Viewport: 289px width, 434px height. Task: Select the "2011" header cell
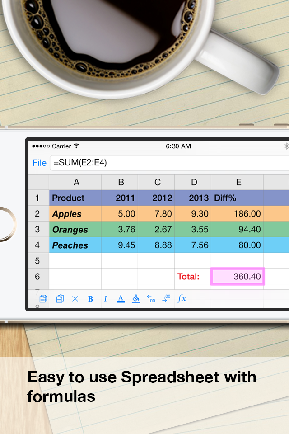pyautogui.click(x=120, y=198)
